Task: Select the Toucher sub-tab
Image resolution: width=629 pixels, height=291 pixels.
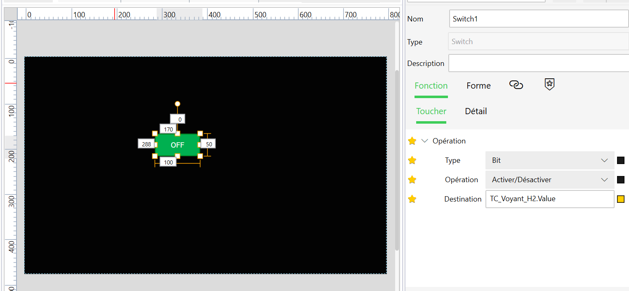Action: tap(431, 111)
